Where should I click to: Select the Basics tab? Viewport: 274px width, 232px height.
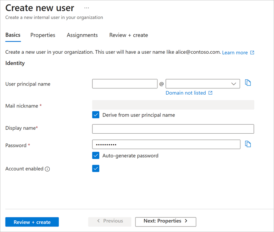[13, 35]
